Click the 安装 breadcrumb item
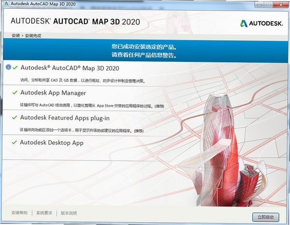This screenshot has width=290, height=225. point(16,35)
